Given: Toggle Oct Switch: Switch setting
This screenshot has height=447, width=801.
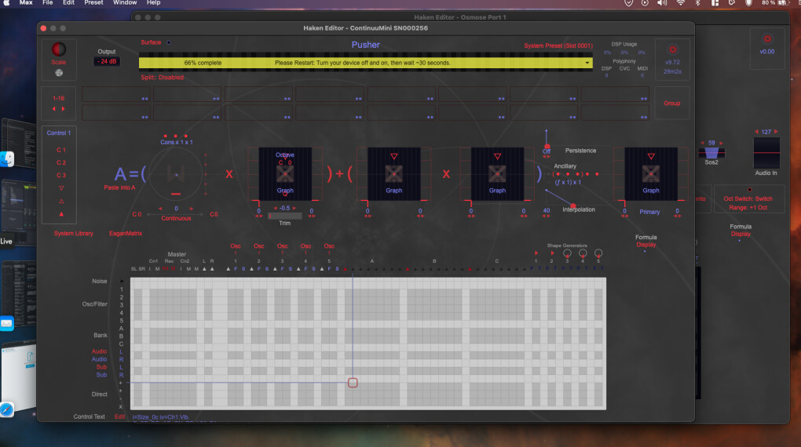Looking at the screenshot, I should coord(748,199).
